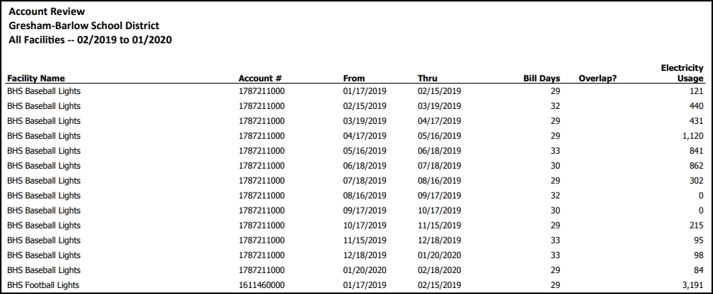Click the Overlap? column header
Viewport: 713px width, 294px height.
(597, 78)
